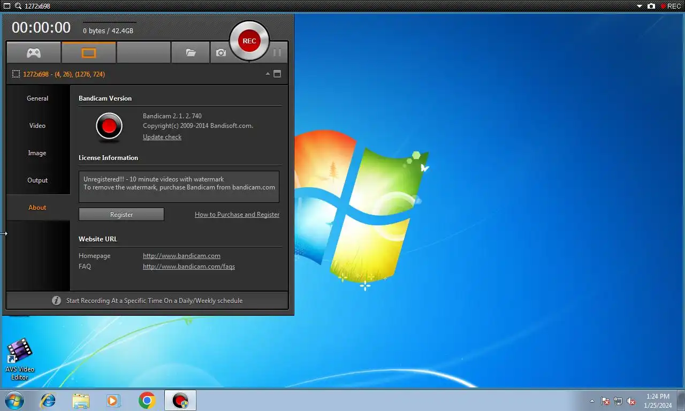Open How to Purchase and Register link
This screenshot has width=685, height=411.
click(x=237, y=215)
